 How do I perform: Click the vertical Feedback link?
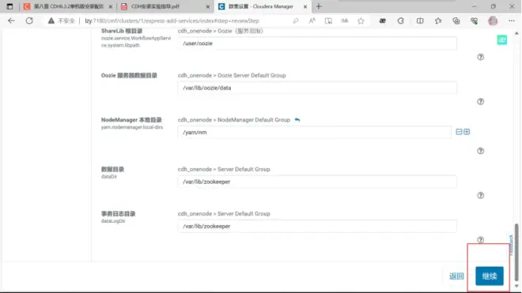(511, 245)
